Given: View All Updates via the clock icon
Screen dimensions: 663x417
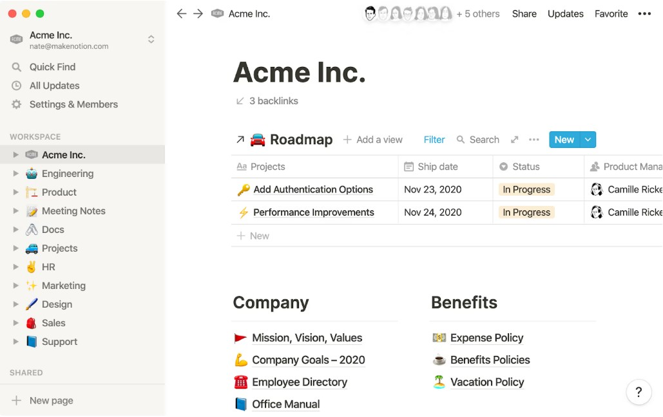Looking at the screenshot, I should (x=15, y=86).
